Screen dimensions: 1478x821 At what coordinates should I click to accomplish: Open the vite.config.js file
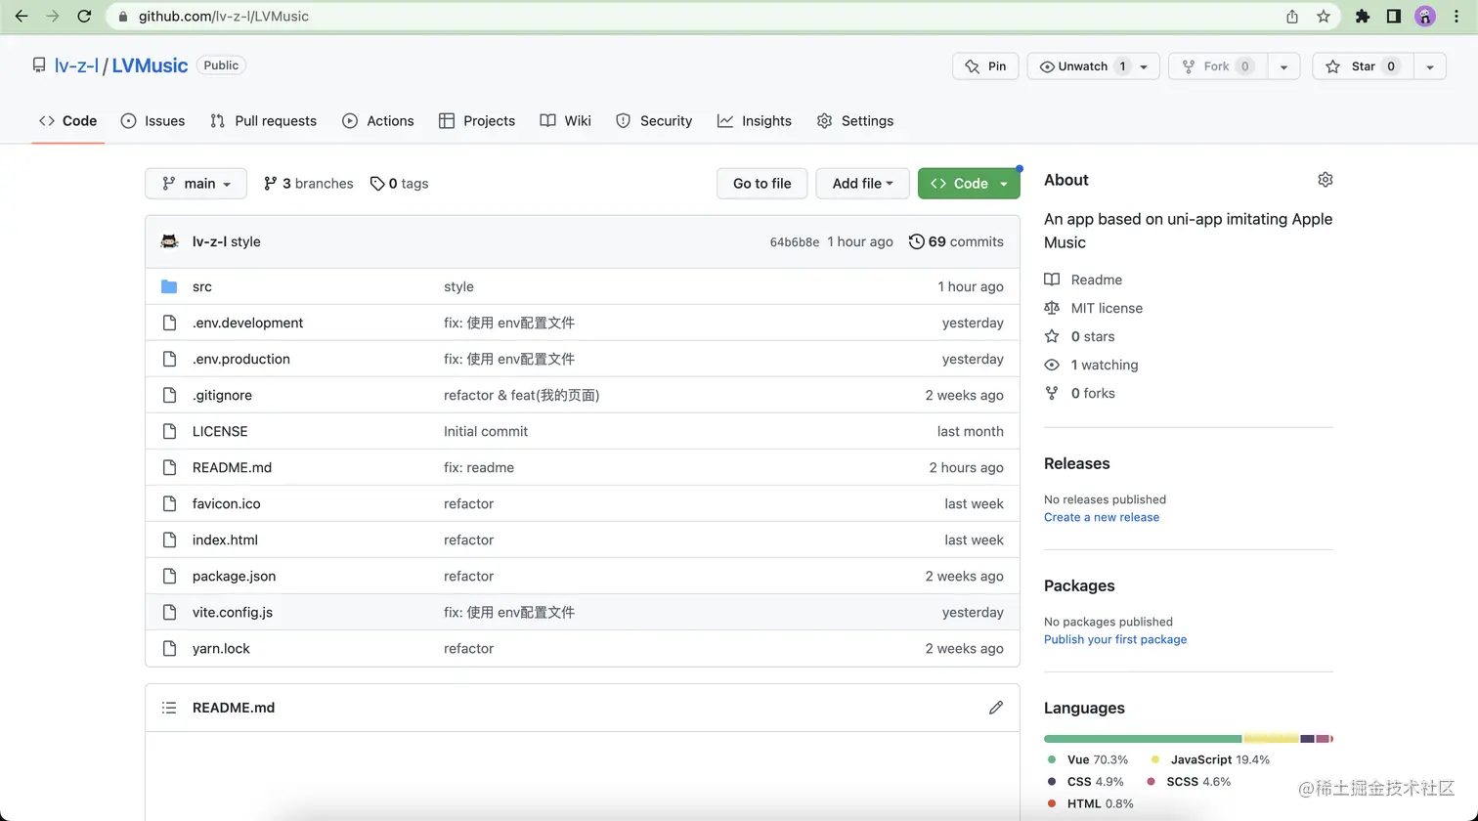[x=233, y=612]
